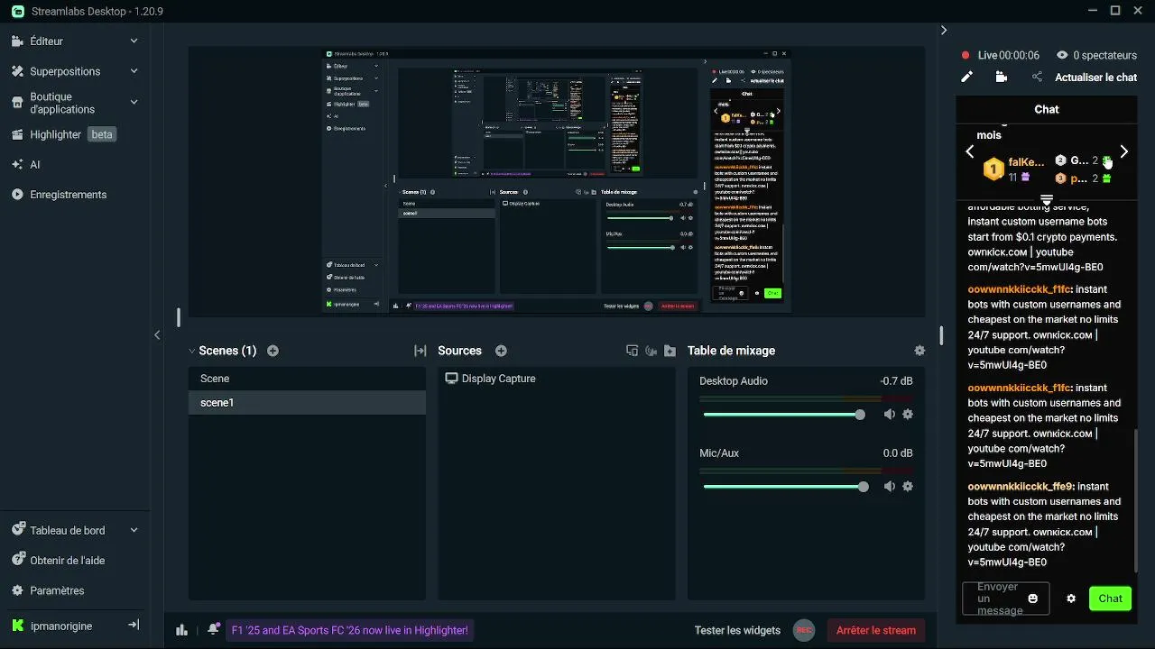The width and height of the screenshot is (1155, 649).
Task: Add a new scene with the plus icon
Action: click(x=273, y=351)
